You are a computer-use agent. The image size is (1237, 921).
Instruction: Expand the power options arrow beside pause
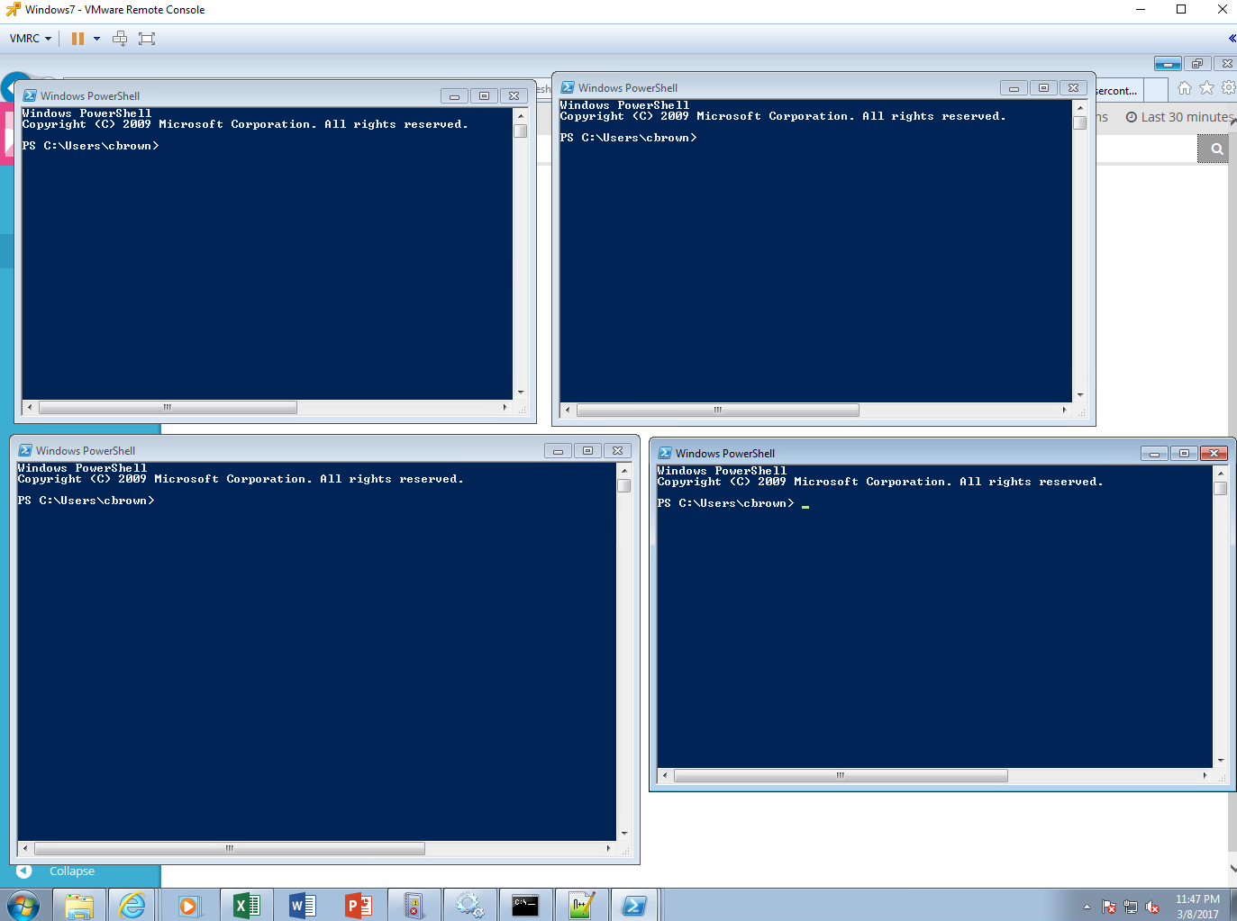pos(96,39)
